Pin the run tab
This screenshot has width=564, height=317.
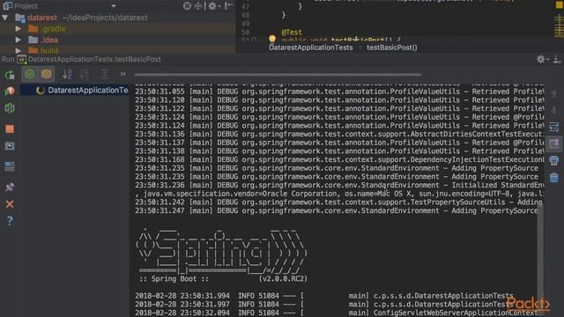point(10,187)
